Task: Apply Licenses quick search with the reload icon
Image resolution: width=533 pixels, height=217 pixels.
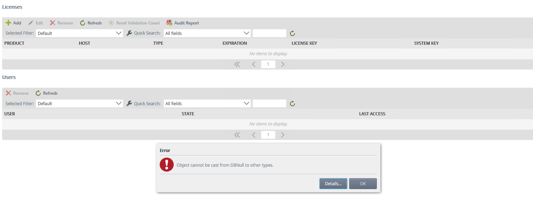Action: pos(292,33)
